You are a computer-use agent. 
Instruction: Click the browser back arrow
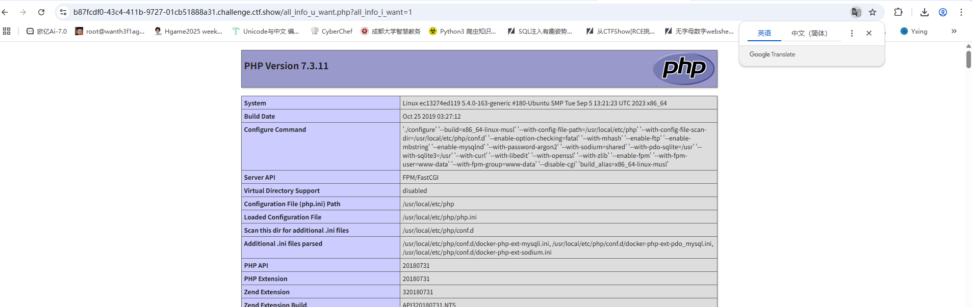(x=5, y=12)
